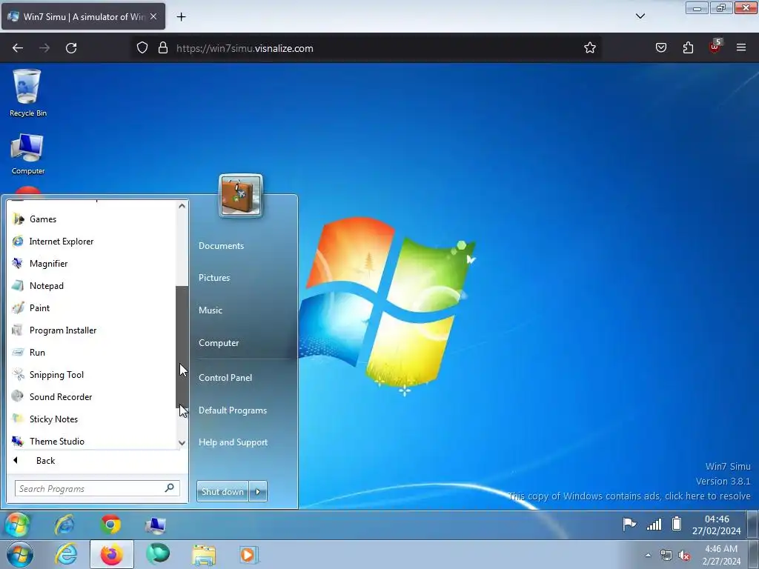Click the programs list scrollbar thumb
Screen dimensions: 759x569
(x=182, y=347)
